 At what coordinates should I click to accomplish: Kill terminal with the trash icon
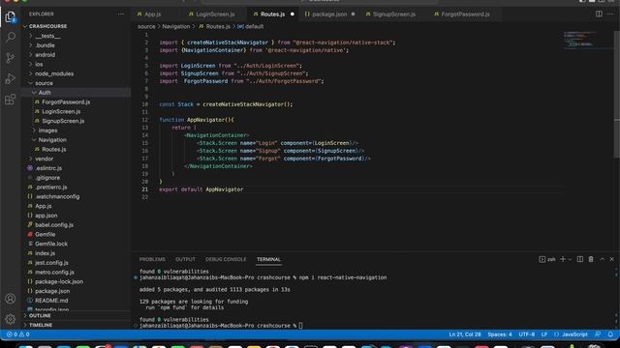(x=591, y=259)
